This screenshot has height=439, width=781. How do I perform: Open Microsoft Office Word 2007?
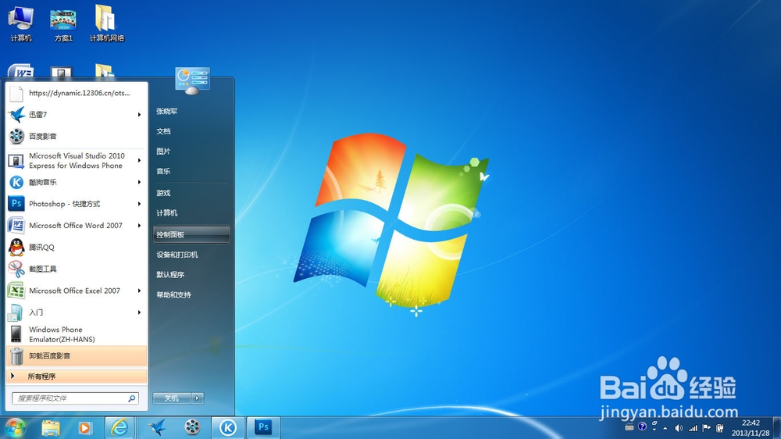pos(77,226)
